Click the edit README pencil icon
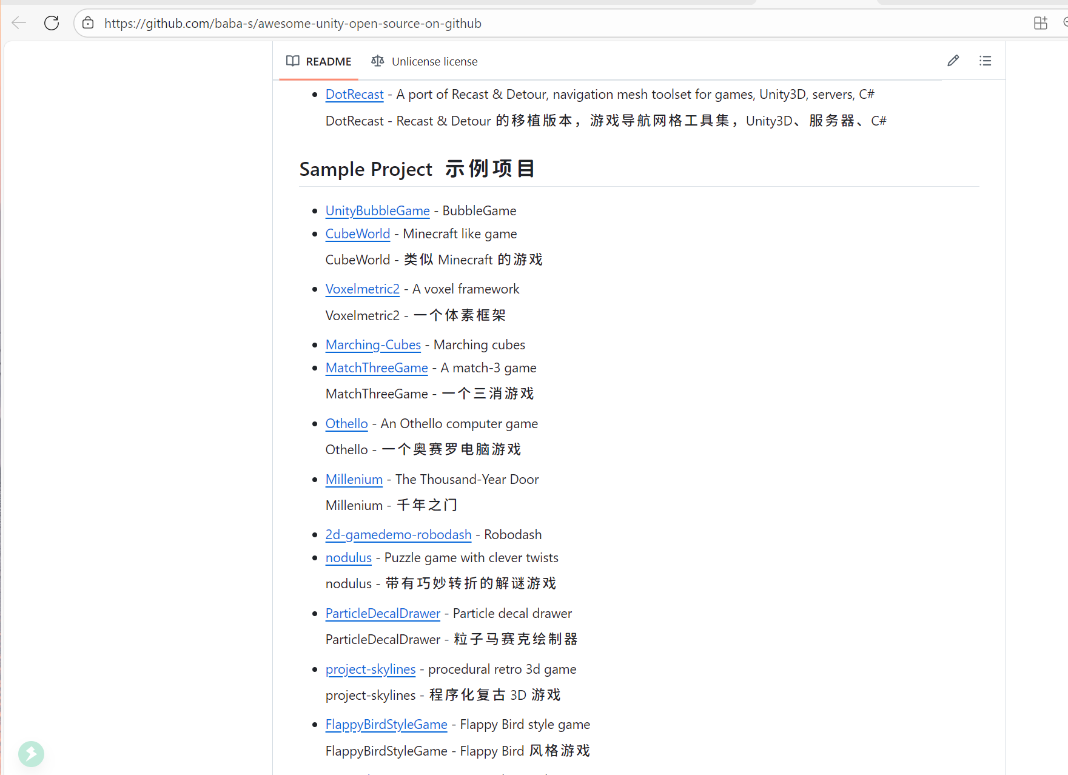This screenshot has width=1068, height=775. (953, 61)
